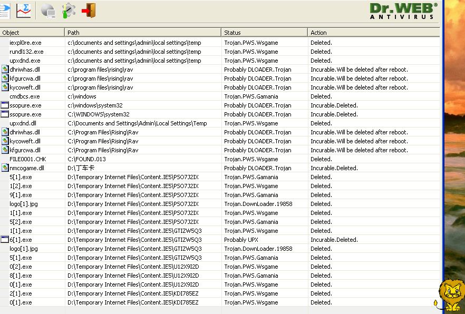Screen dimensions: 465x314
Task: Select the rundl132.exe entry
Action: click(26, 52)
